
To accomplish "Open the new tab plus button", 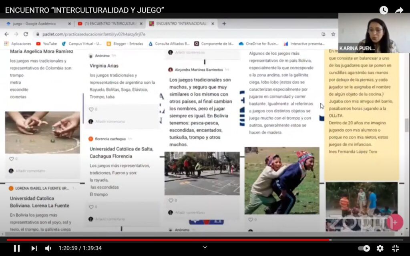I will [224, 24].
